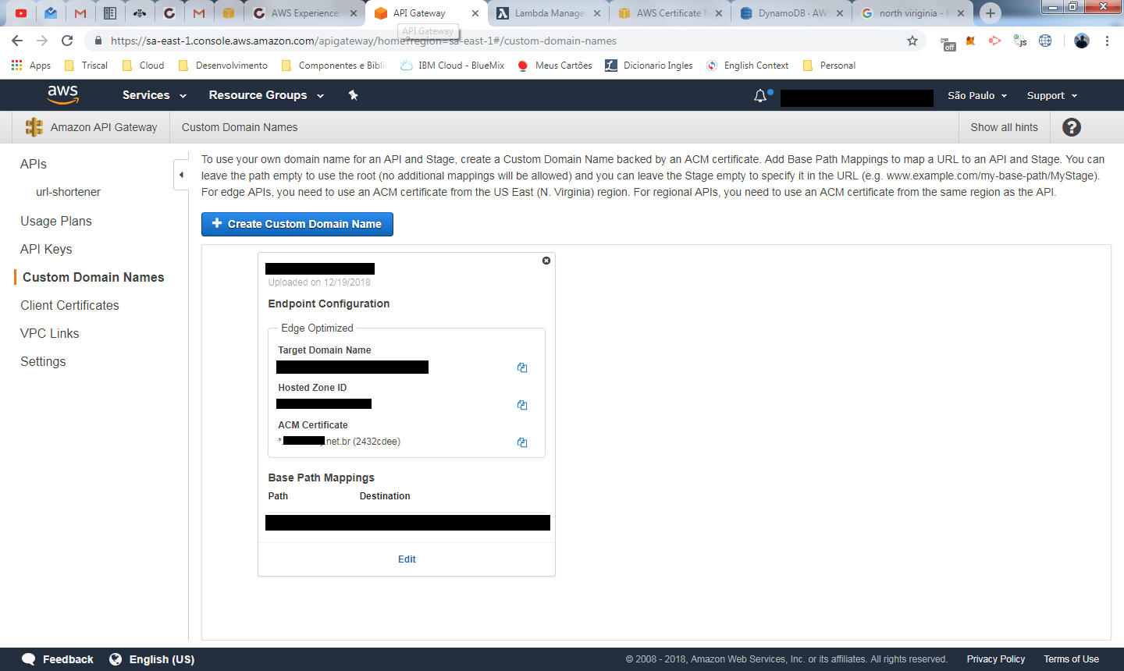Expand the Services dropdown menu

(155, 95)
